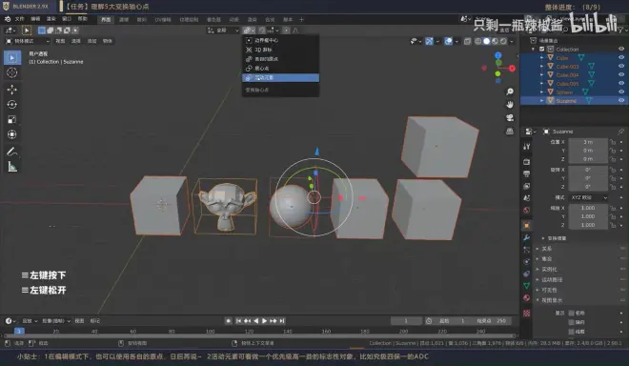The width and height of the screenshot is (629, 366).
Task: Click the Scale X value field
Action: click(588, 208)
